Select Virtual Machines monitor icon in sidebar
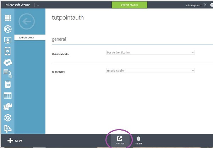The image size is (213, 148). [7, 40]
